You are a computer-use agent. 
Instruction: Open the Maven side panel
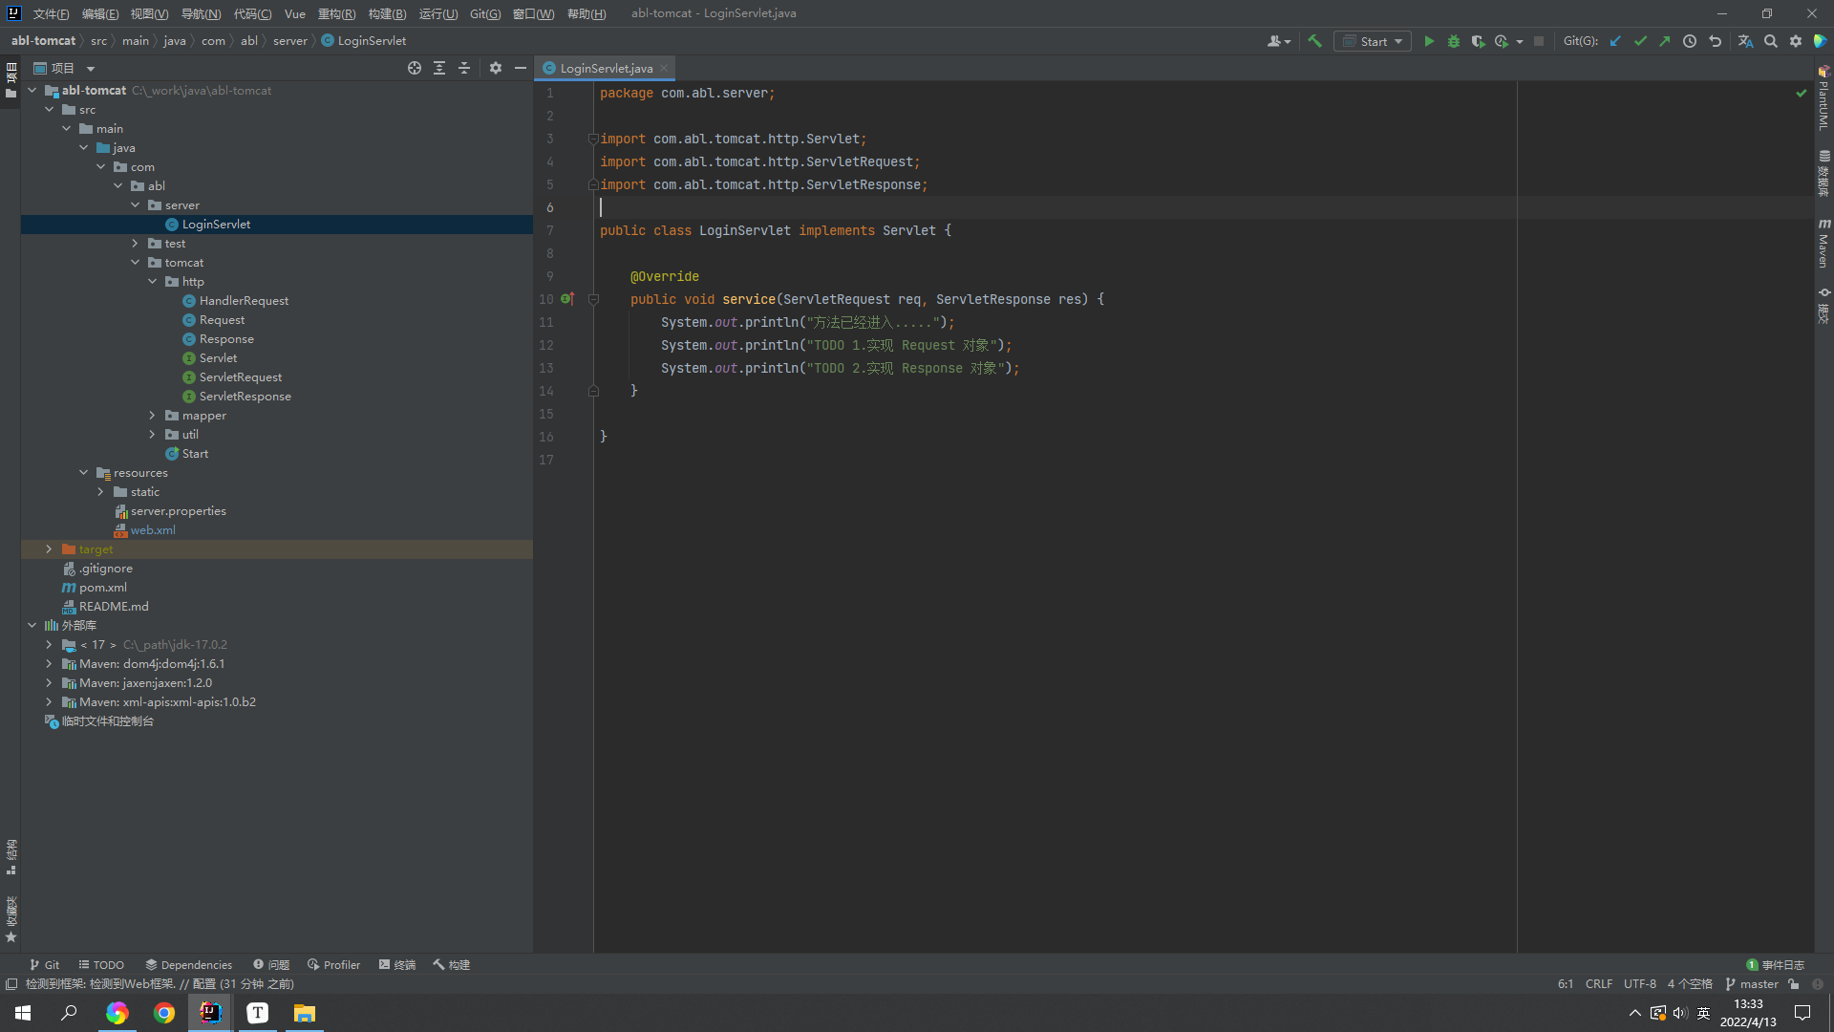click(x=1823, y=243)
